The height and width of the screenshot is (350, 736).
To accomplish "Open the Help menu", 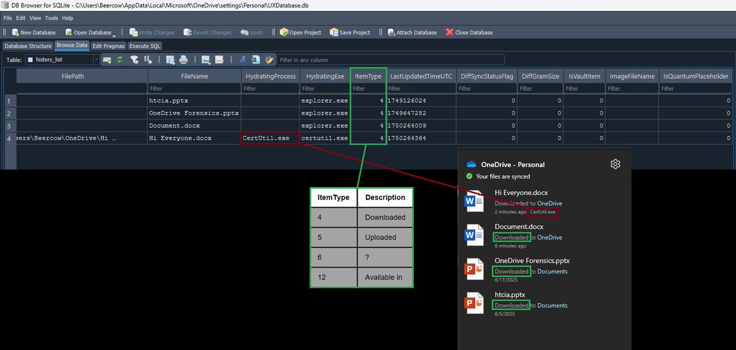I will click(x=67, y=18).
